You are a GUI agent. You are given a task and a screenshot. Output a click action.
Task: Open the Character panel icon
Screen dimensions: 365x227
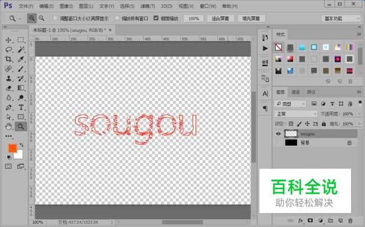[265, 94]
